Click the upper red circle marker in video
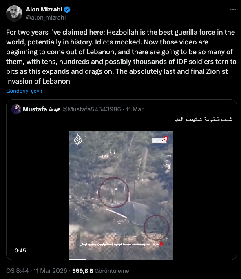 [x=114, y=193]
